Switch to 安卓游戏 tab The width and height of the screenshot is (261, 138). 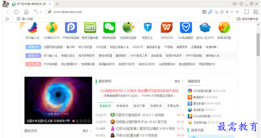tap(122, 106)
